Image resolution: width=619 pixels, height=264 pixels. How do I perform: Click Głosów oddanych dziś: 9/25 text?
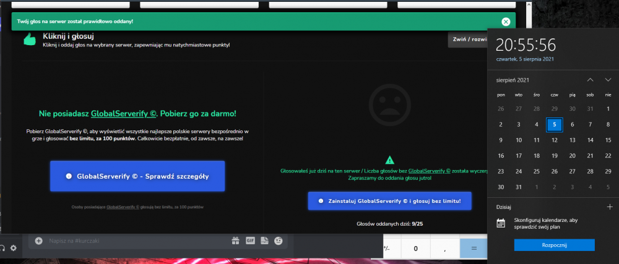[389, 224]
